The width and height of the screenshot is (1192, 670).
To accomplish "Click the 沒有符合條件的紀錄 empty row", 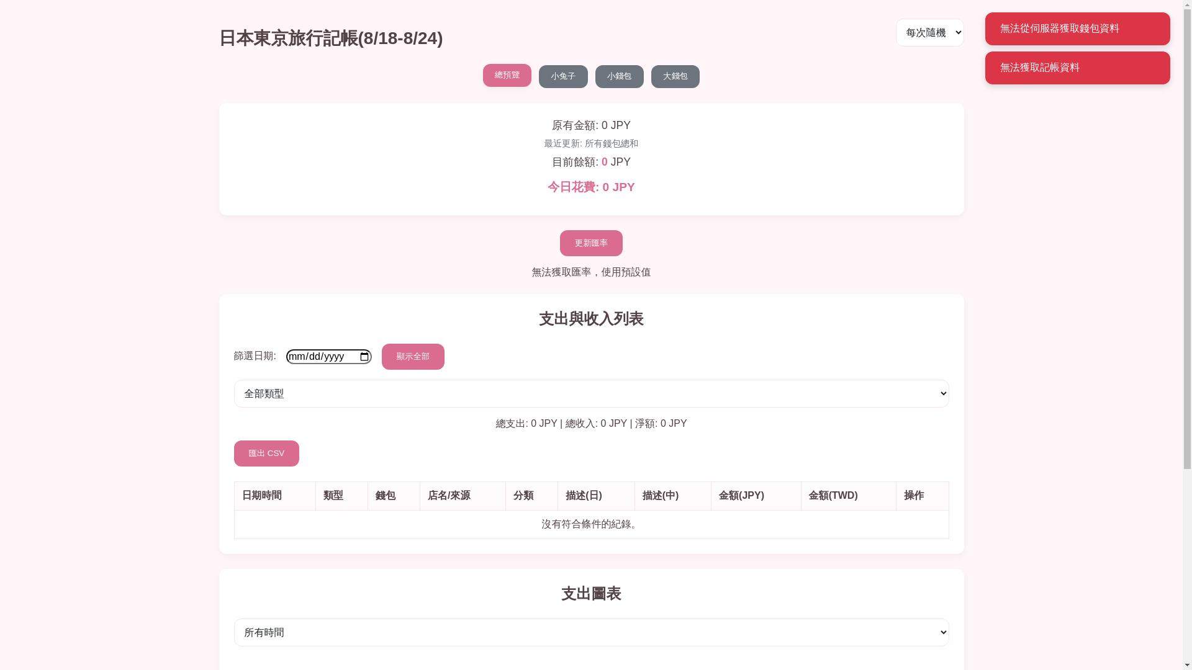I will coord(591,524).
